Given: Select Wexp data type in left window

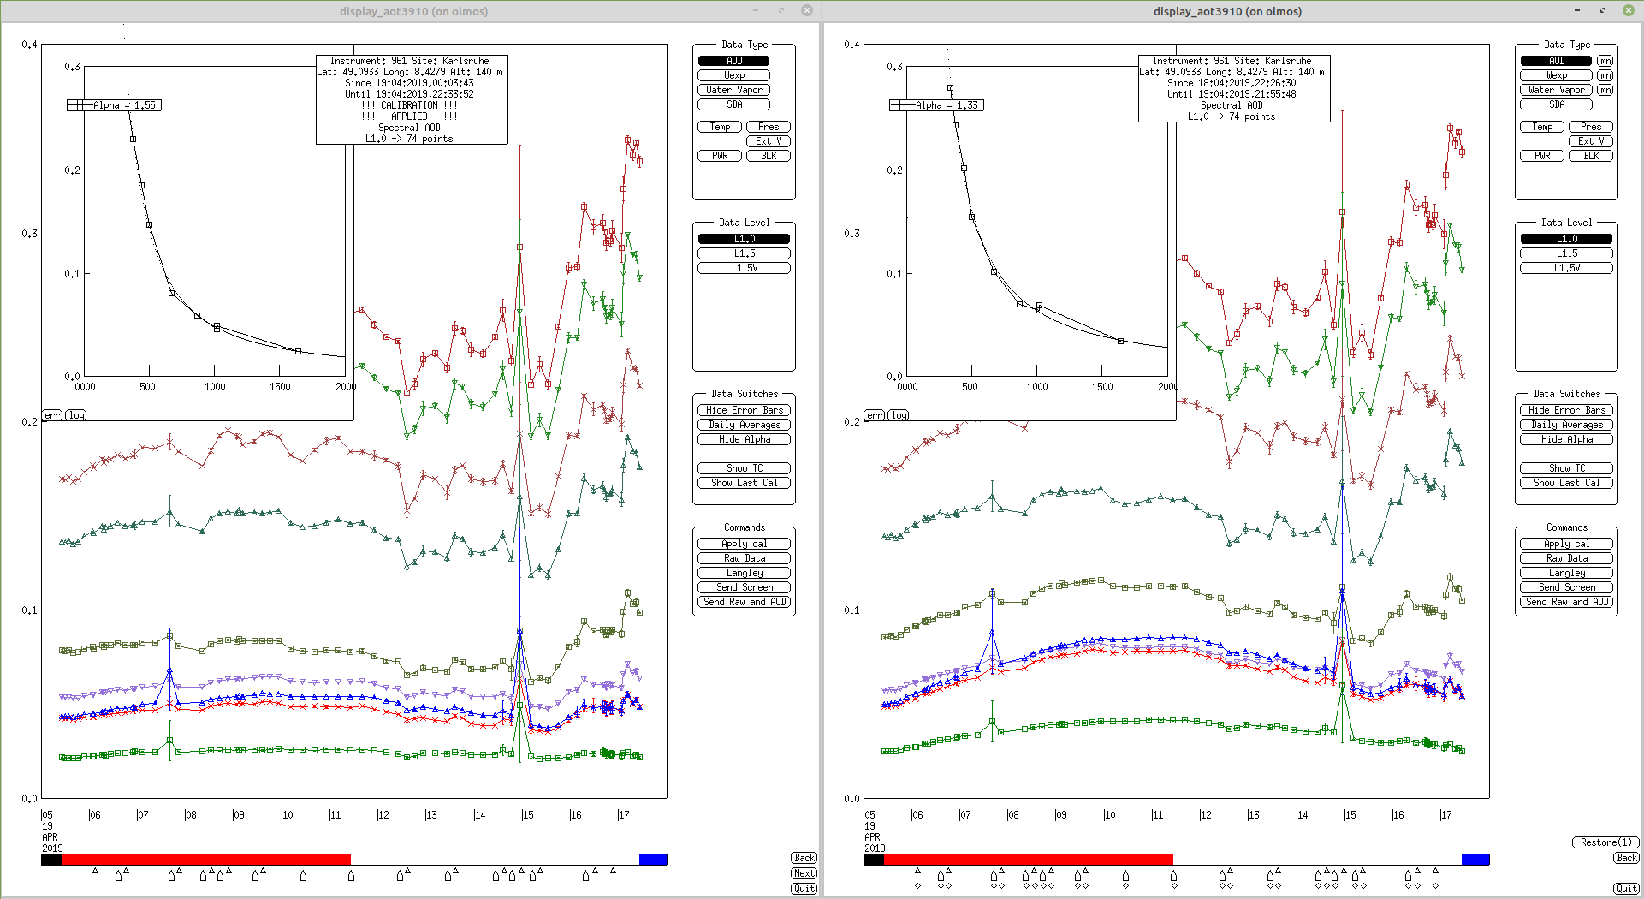Looking at the screenshot, I should [x=734, y=75].
